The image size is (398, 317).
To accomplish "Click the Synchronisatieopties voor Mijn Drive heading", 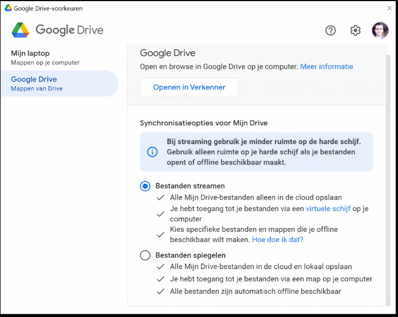I will click(203, 123).
